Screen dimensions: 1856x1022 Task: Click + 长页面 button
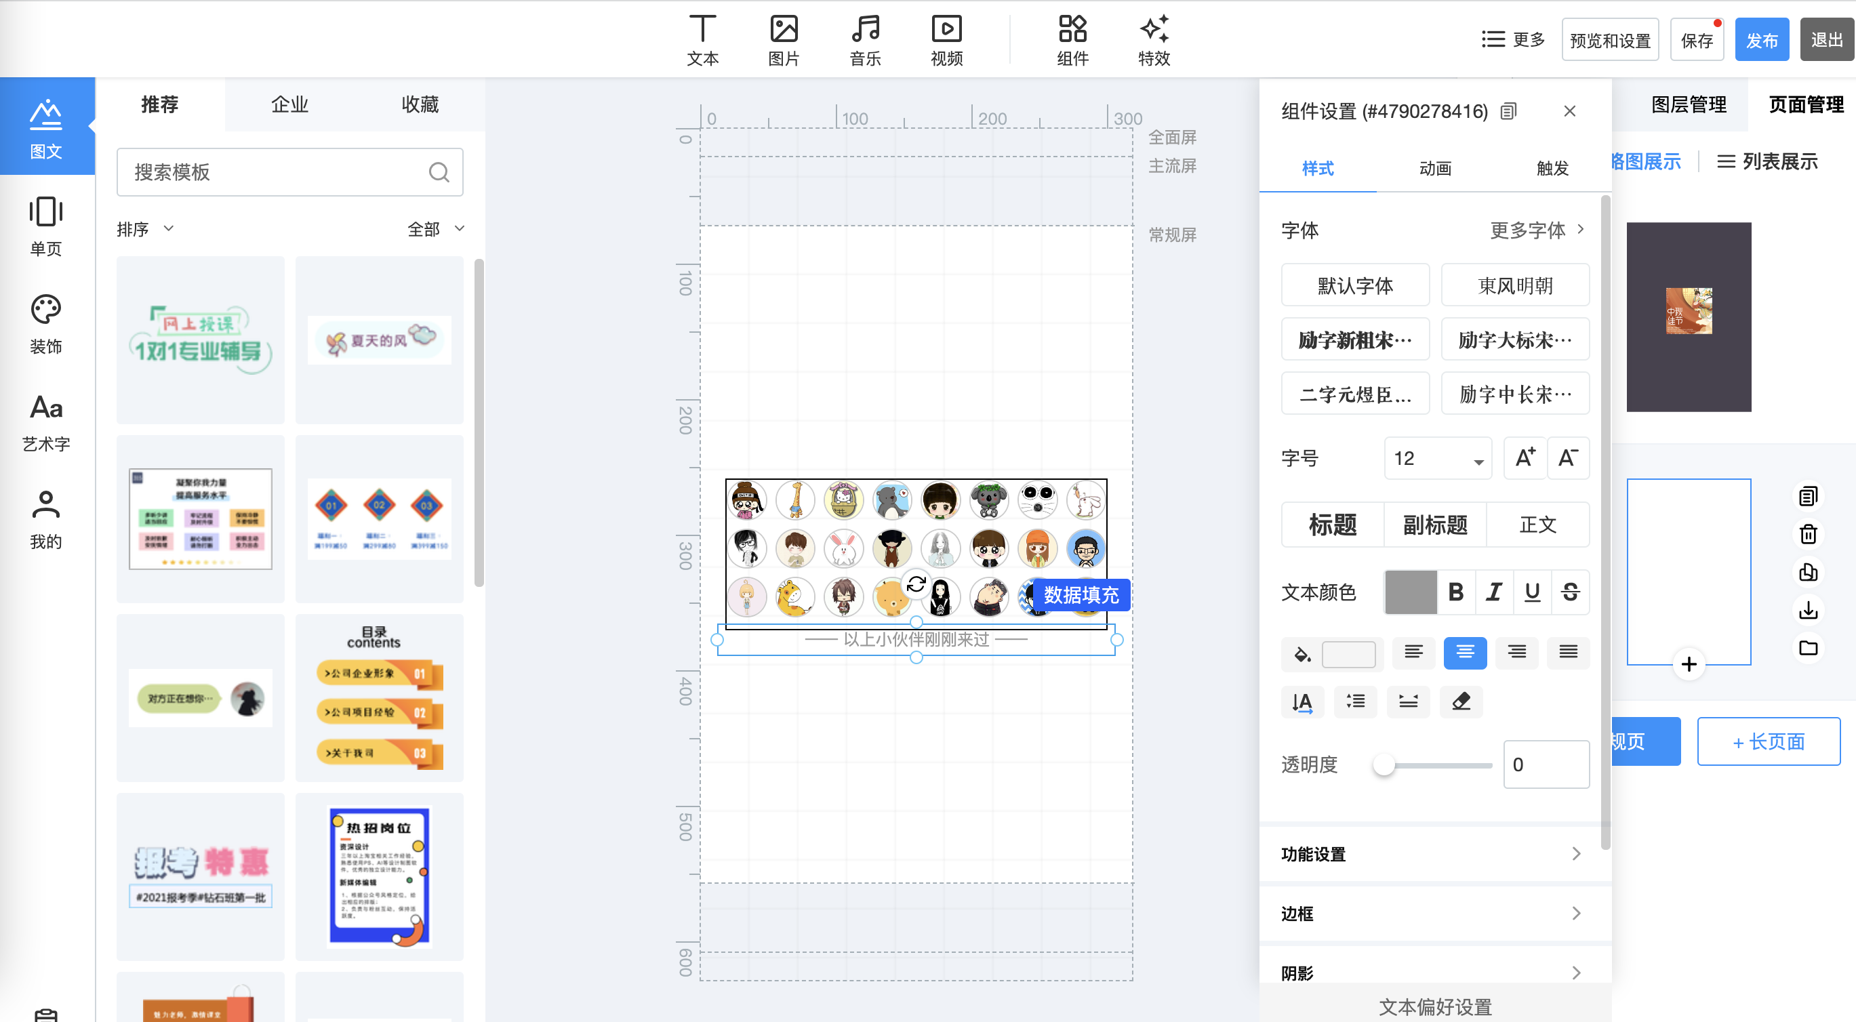[1768, 741]
